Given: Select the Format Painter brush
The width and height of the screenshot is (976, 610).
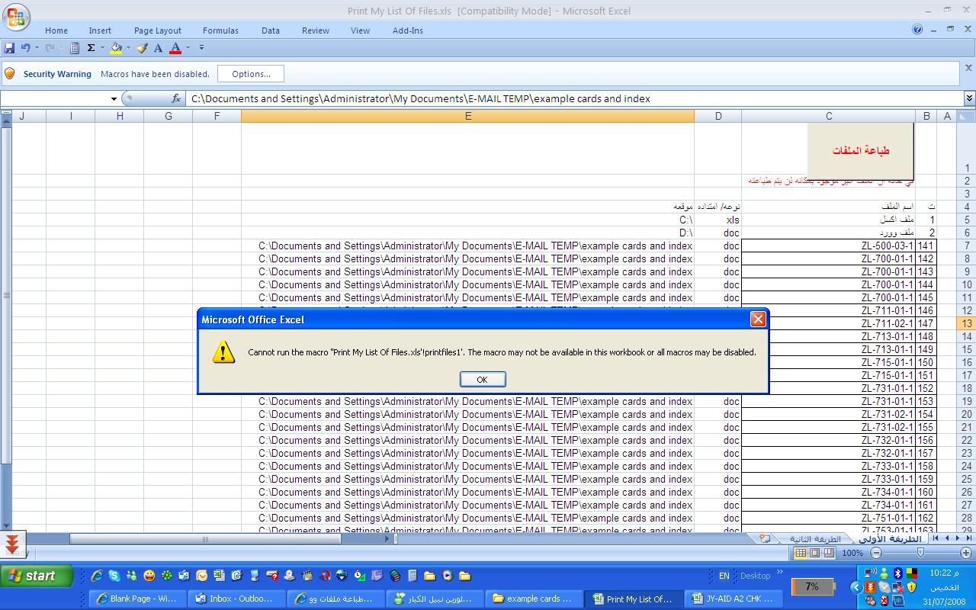Looking at the screenshot, I should click(x=142, y=48).
